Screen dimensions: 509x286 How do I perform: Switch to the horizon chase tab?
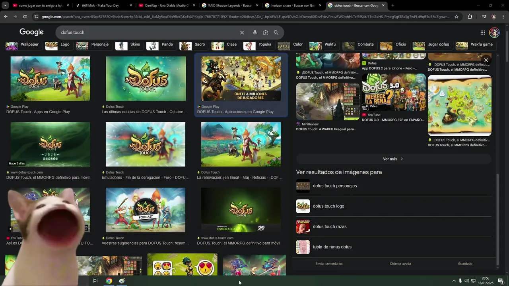coord(293,6)
